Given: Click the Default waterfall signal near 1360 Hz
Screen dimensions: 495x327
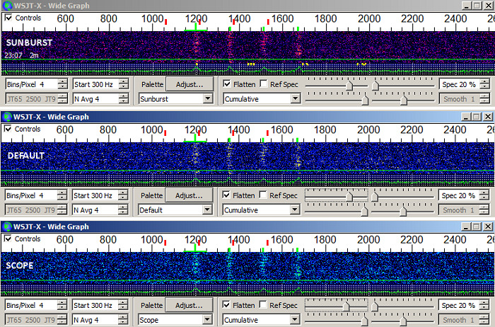Looking at the screenshot, I should pyautogui.click(x=230, y=156).
